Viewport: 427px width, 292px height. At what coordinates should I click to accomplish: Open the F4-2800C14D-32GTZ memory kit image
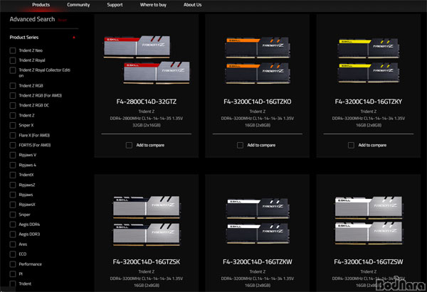point(147,60)
